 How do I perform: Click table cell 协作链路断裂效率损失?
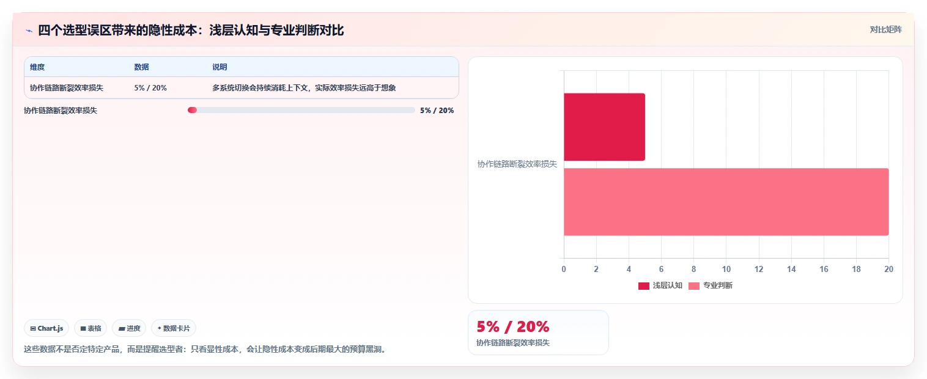click(67, 87)
